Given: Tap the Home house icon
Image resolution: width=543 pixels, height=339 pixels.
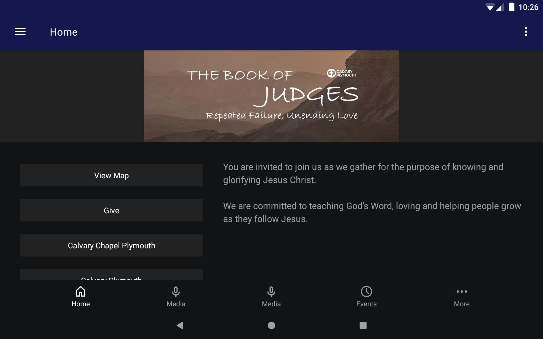Looking at the screenshot, I should coord(81,292).
